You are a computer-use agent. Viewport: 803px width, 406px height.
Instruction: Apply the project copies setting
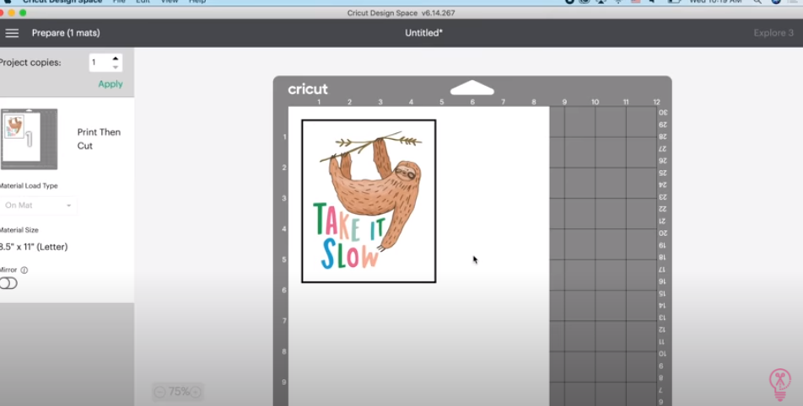(x=110, y=84)
